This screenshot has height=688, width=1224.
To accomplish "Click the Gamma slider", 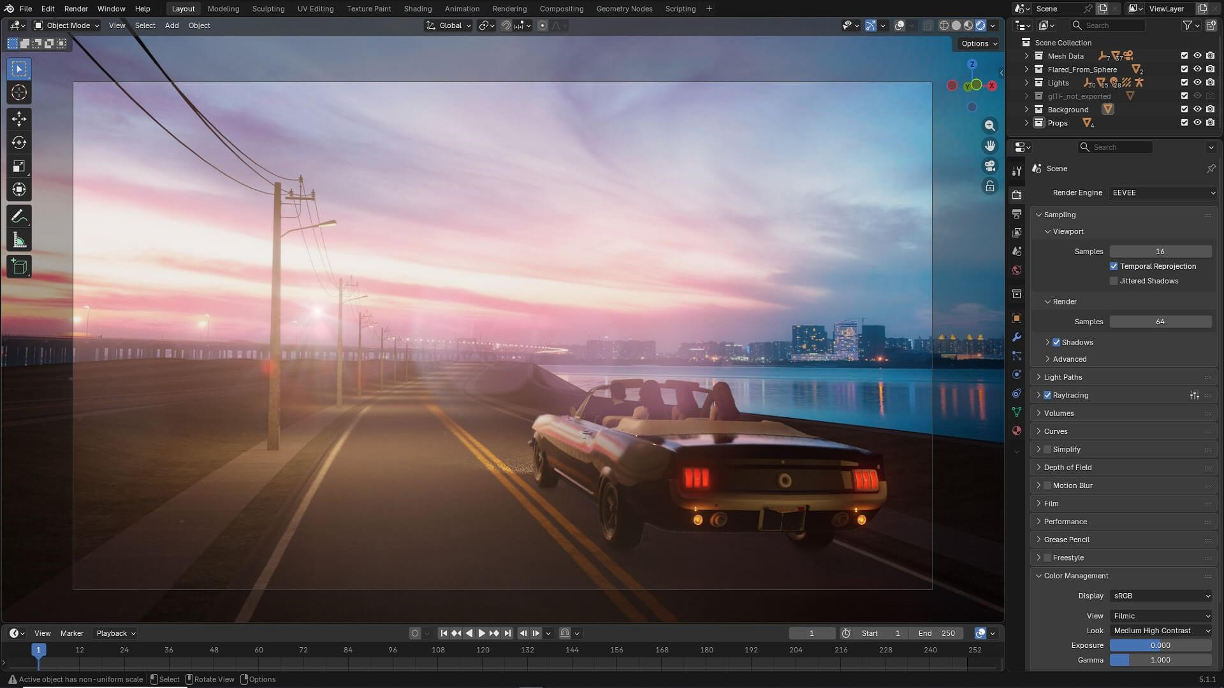I will click(1160, 660).
